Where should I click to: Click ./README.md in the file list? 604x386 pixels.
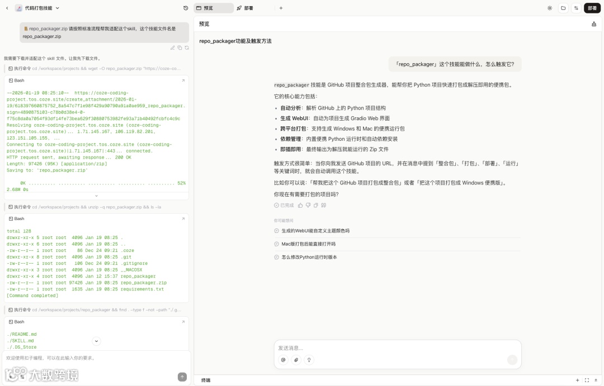tap(22, 334)
